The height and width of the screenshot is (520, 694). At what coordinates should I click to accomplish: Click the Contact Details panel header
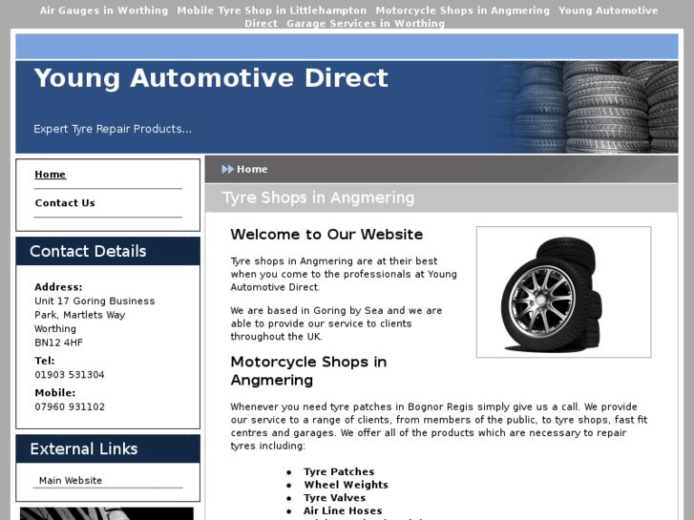108,251
